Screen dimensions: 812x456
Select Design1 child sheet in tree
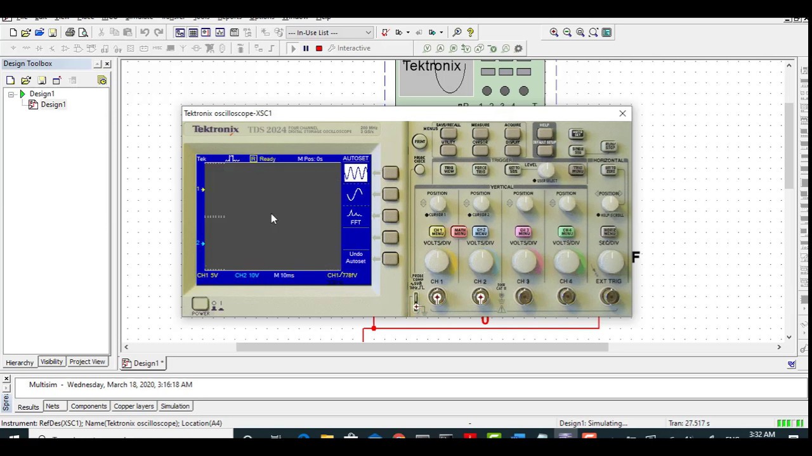click(x=53, y=104)
